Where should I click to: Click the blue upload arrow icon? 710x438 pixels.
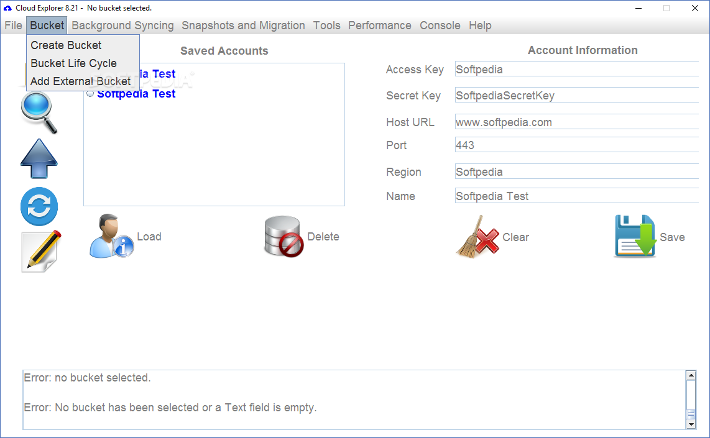coord(39,158)
